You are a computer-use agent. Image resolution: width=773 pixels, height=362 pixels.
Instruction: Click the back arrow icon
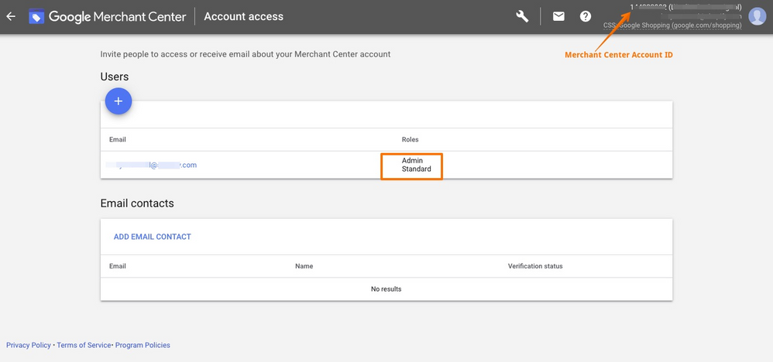coord(11,16)
